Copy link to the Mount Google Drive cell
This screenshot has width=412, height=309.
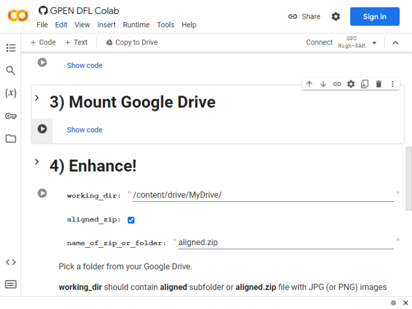click(x=337, y=84)
